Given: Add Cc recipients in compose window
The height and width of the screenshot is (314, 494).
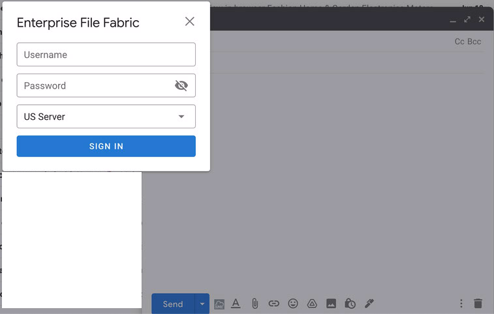Looking at the screenshot, I should (x=459, y=42).
